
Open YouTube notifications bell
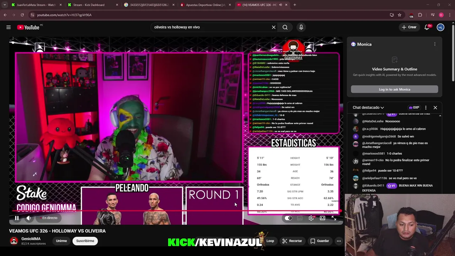coord(427,27)
